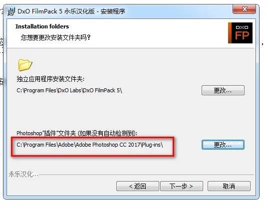Select the DxO Labs FilmPack 5 path text
The image size is (269, 210).
69,90
